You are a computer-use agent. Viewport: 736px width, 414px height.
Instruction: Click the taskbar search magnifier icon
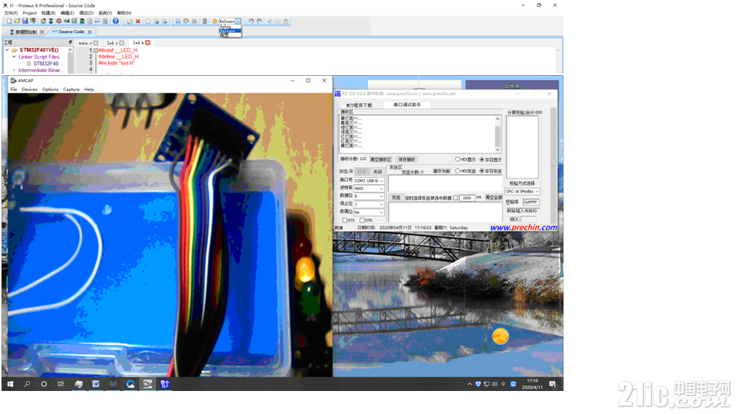click(x=28, y=384)
